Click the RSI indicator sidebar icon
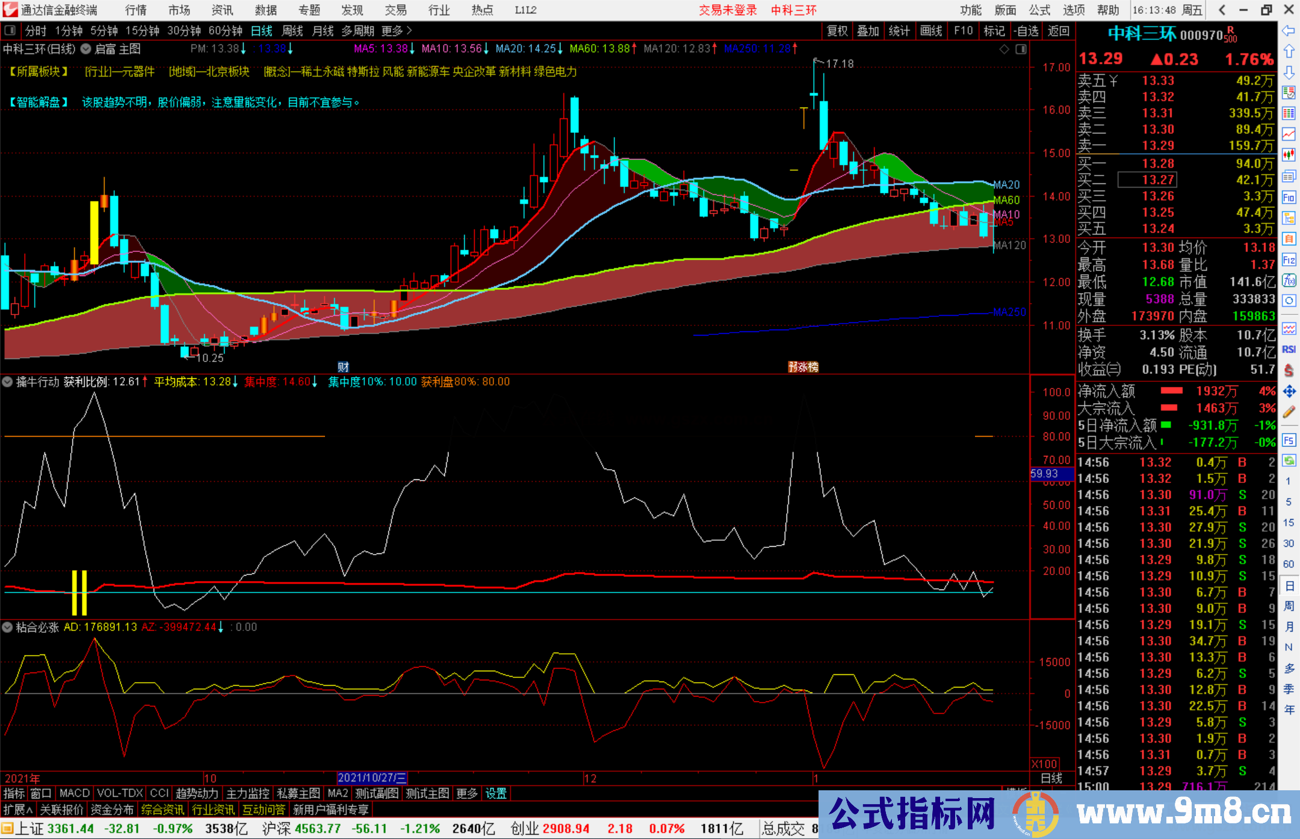 (1289, 349)
